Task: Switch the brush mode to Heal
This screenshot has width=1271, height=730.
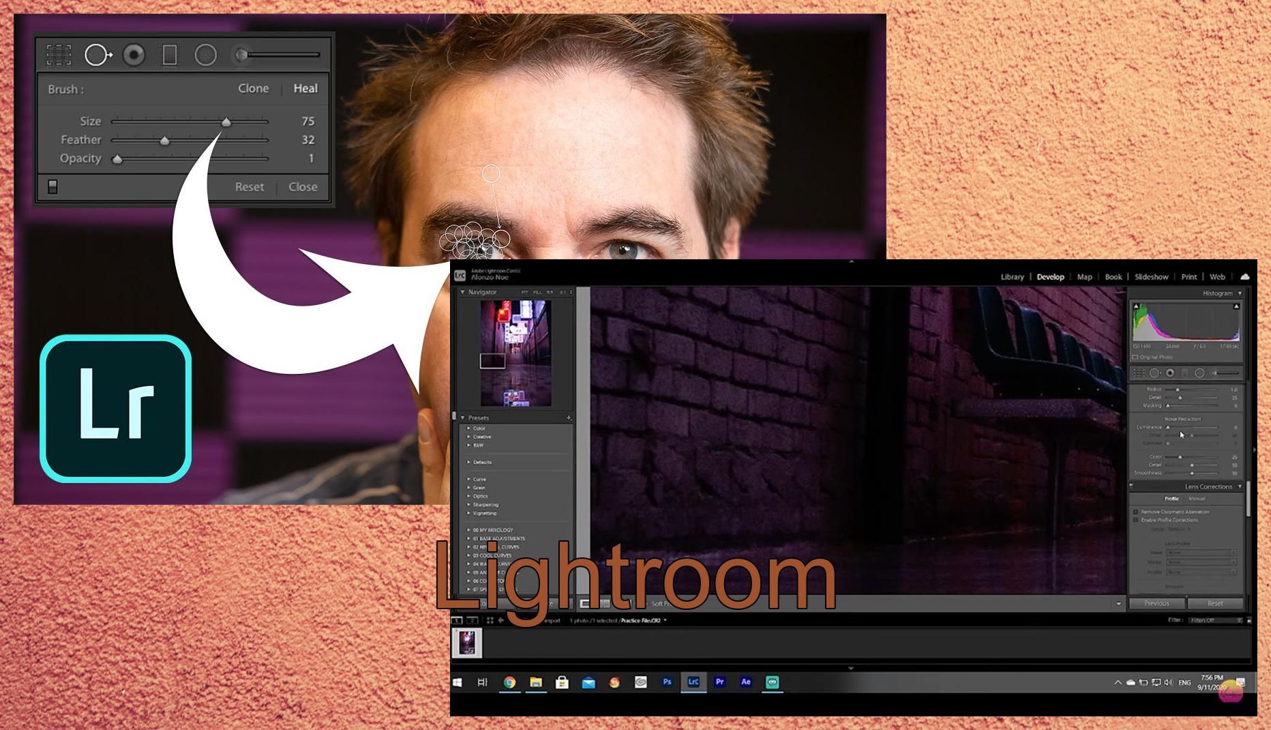Action: (x=305, y=88)
